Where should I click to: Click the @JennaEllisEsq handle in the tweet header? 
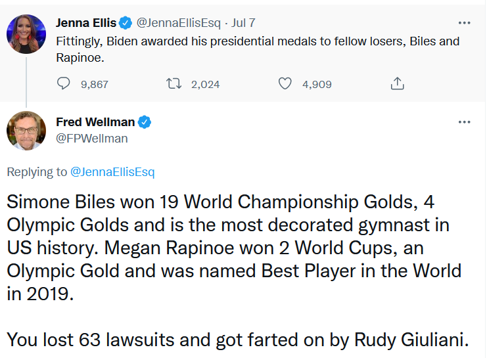point(178,23)
